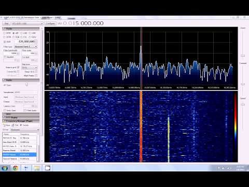
Task: Click the Frequency column header
Action: click(x=28, y=134)
